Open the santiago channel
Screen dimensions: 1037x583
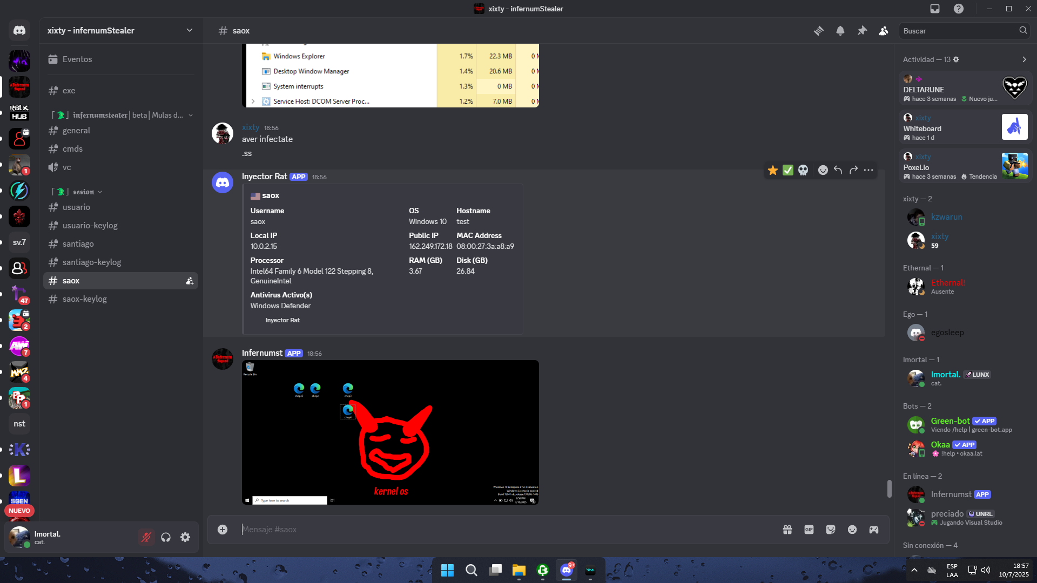(120, 244)
